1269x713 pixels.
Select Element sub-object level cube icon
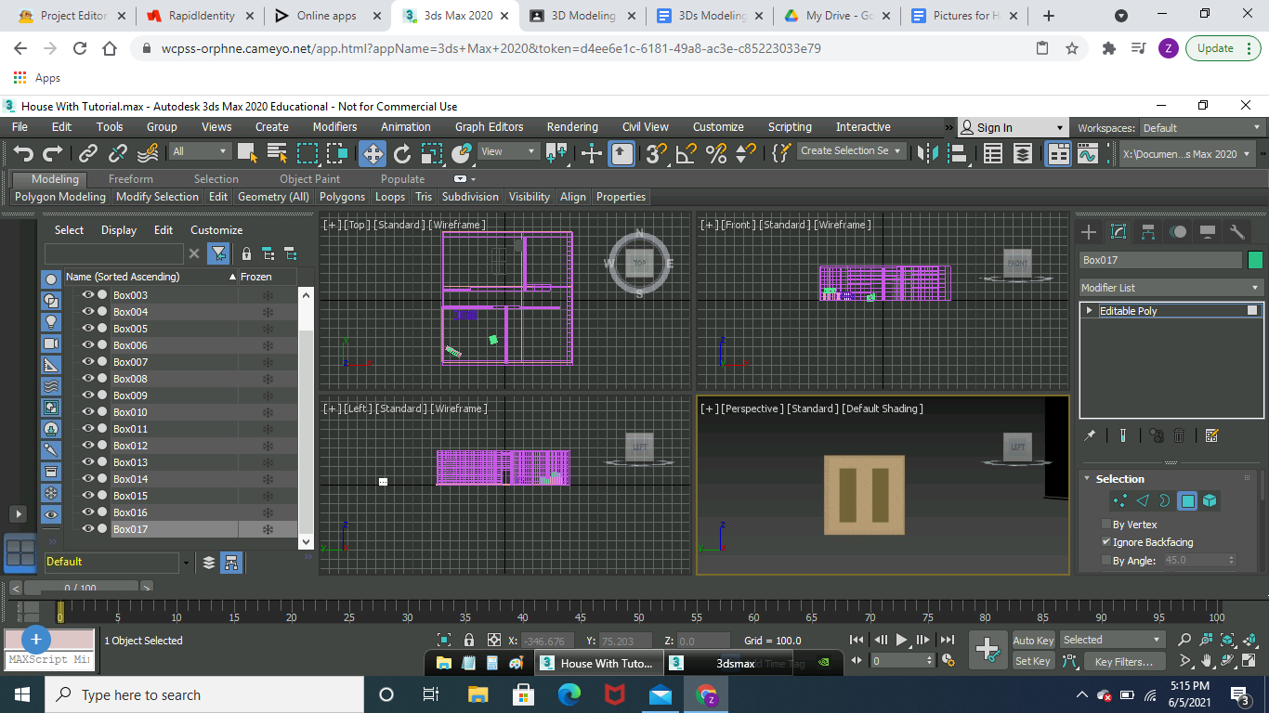point(1210,501)
